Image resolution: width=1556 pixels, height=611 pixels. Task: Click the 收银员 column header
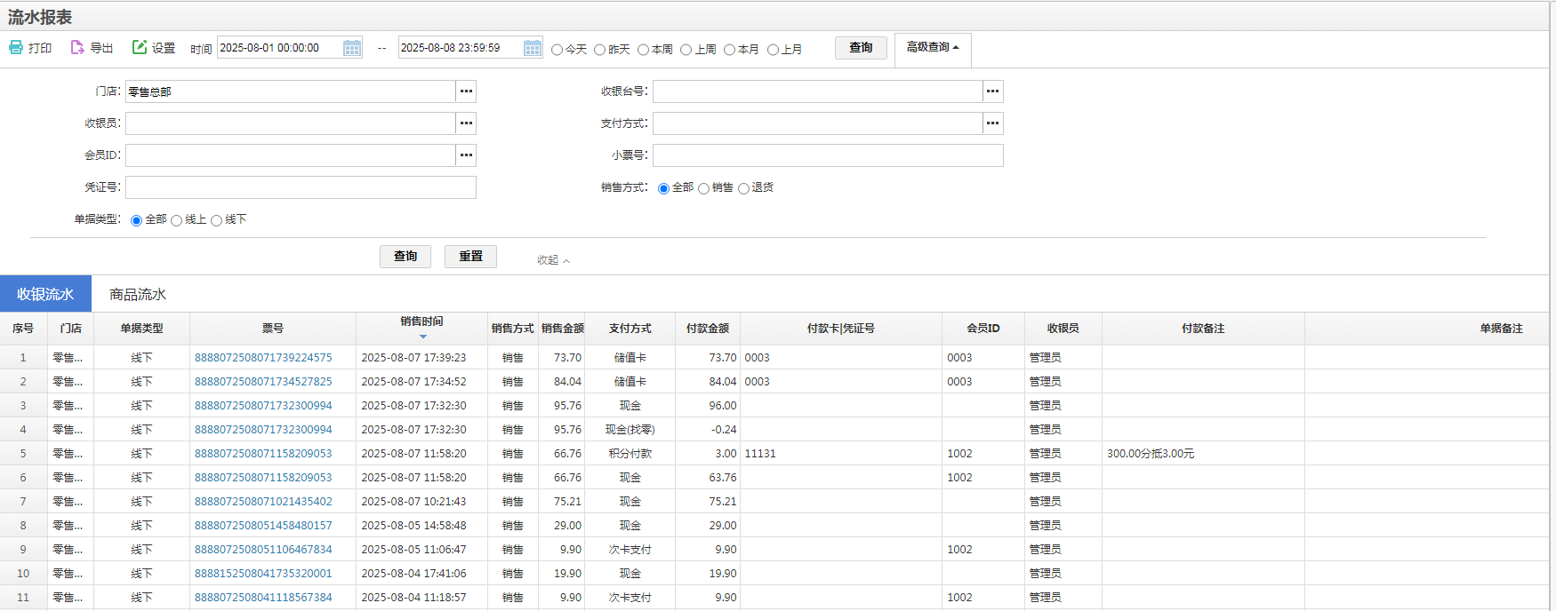[x=1063, y=329]
